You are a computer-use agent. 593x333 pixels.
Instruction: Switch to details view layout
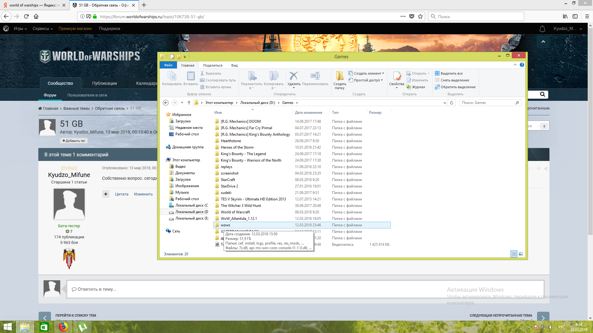pos(514,254)
